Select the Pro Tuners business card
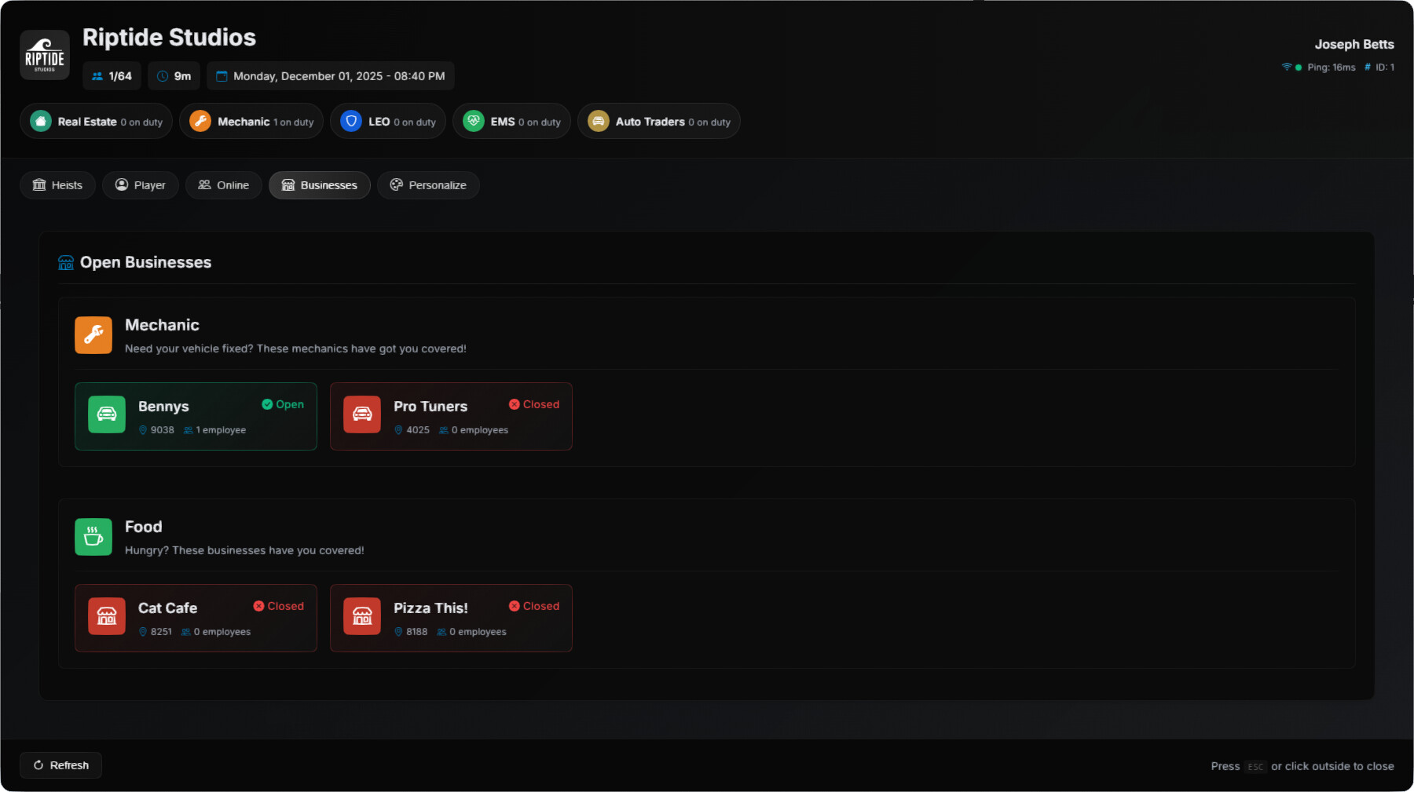This screenshot has width=1414, height=792. (x=451, y=416)
